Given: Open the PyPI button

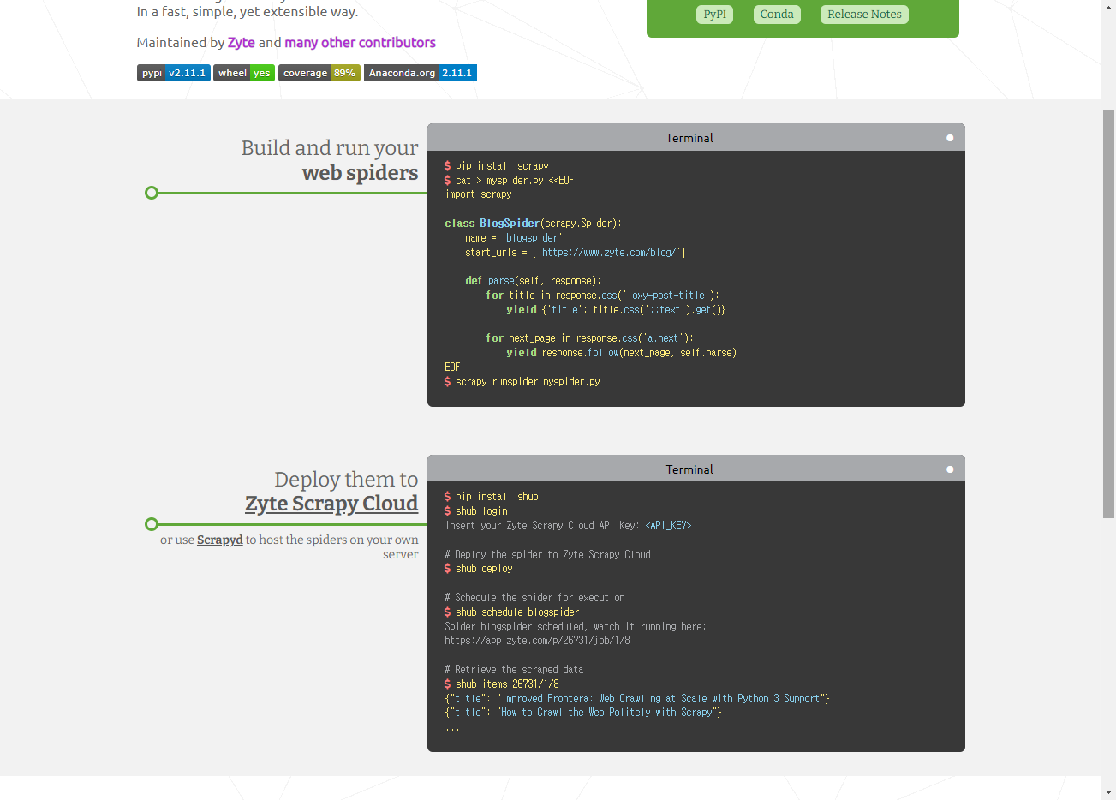Looking at the screenshot, I should coord(714,15).
